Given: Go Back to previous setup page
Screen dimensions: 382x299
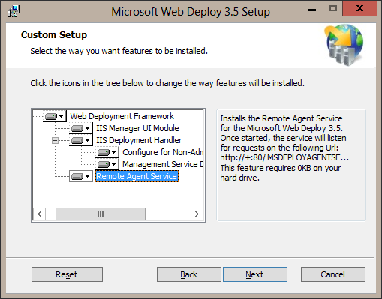Looking at the screenshot, I should click(189, 274).
